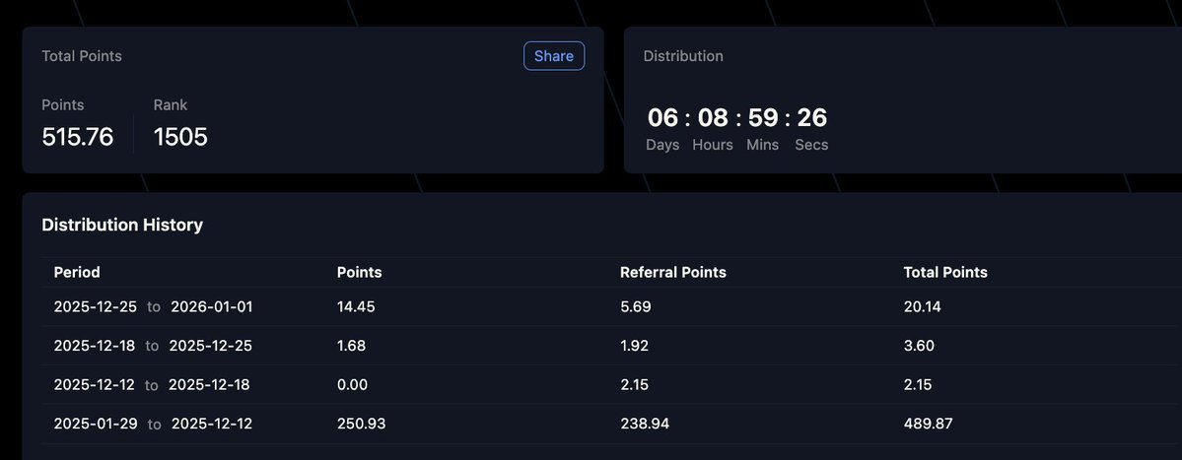Click the Share button
The width and height of the screenshot is (1182, 460).
553,56
